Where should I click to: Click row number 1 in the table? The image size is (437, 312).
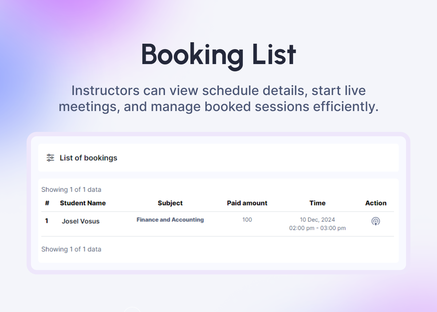tap(47, 221)
